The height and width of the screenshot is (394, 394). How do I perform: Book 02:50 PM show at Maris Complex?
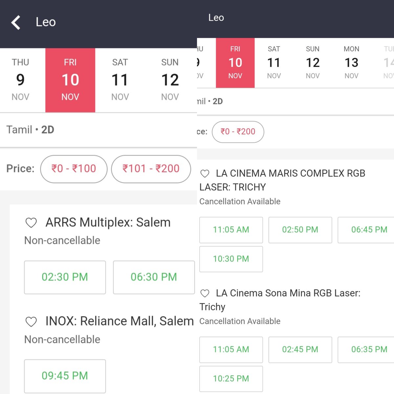pos(300,230)
